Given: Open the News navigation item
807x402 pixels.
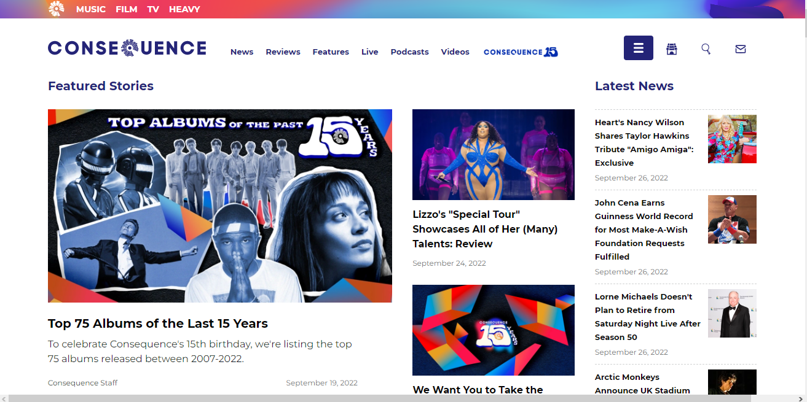Looking at the screenshot, I should (242, 52).
